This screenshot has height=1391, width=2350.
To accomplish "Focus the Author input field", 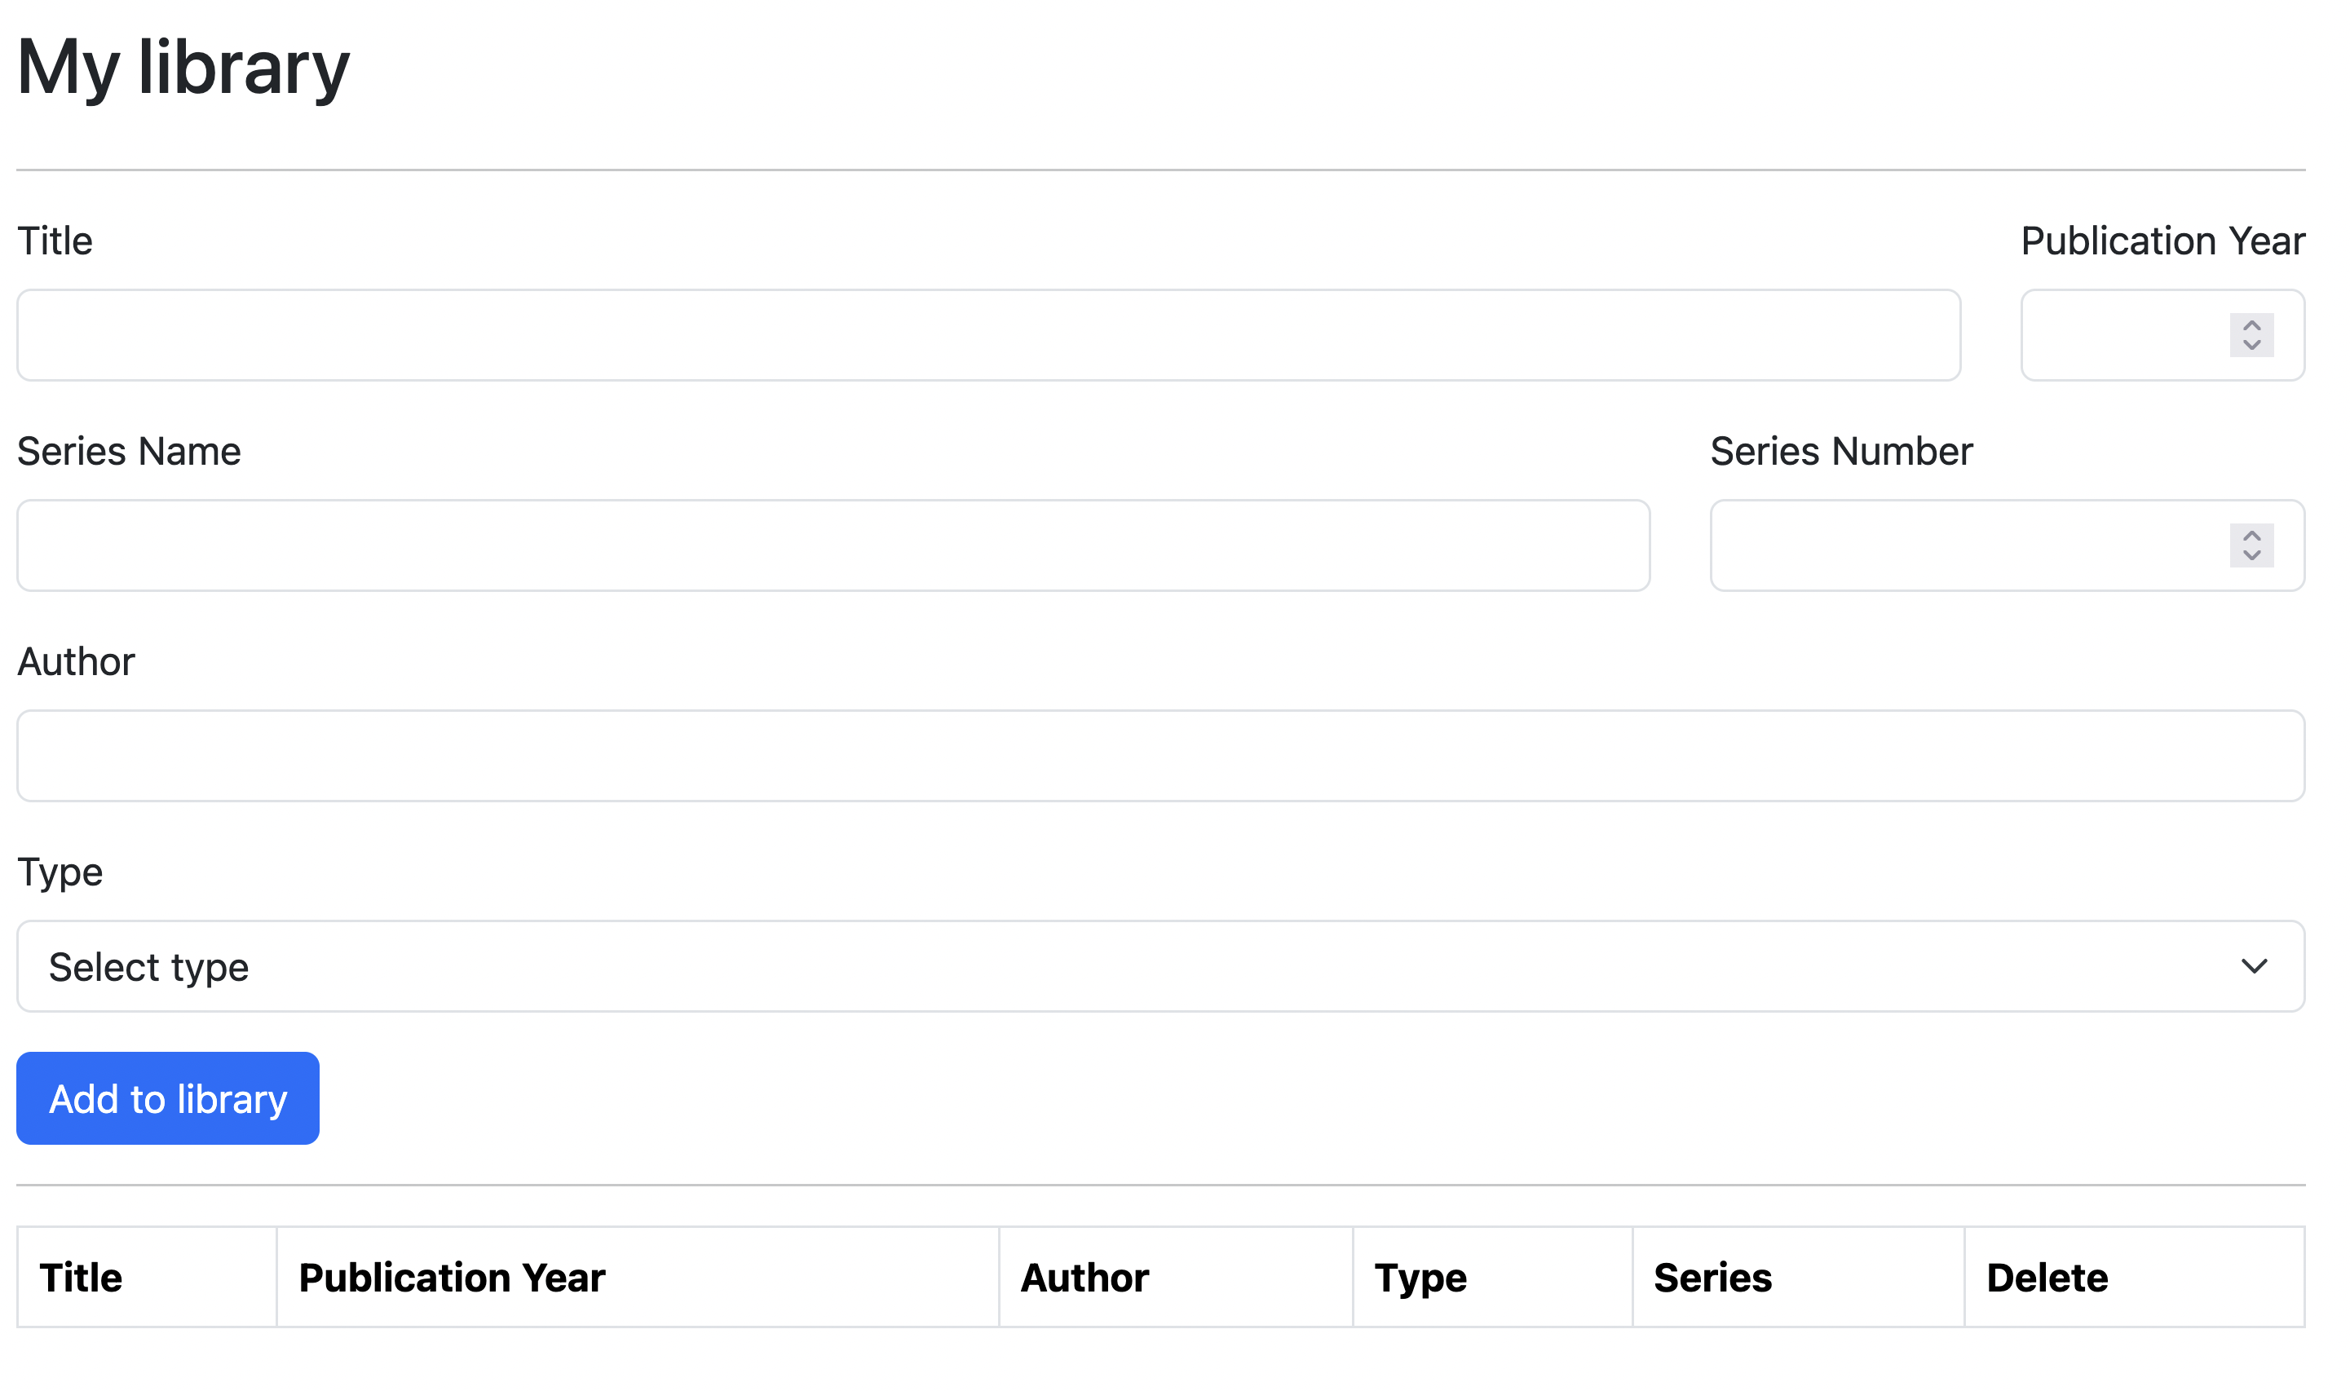I will click(1160, 756).
